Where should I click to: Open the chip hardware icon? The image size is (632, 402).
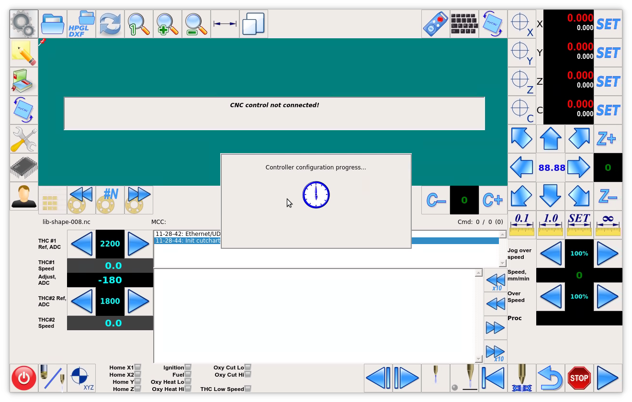click(23, 167)
